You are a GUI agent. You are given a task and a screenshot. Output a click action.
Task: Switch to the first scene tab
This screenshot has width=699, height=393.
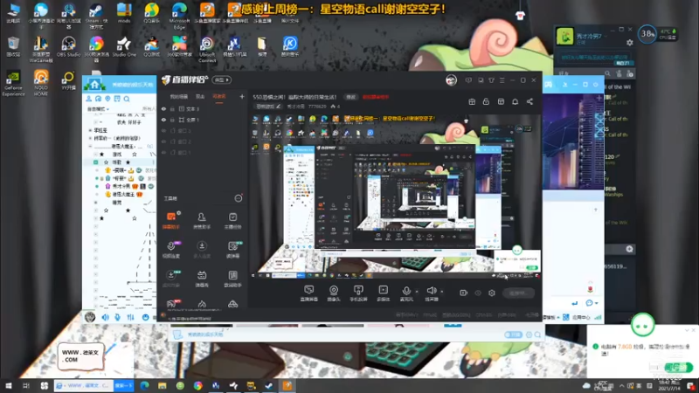tap(179, 97)
